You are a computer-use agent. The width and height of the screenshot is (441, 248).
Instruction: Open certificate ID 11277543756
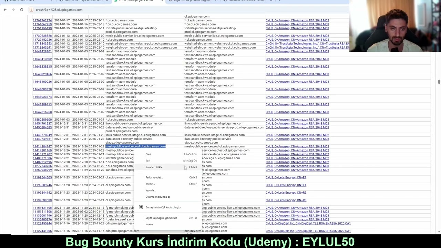tap(42, 166)
